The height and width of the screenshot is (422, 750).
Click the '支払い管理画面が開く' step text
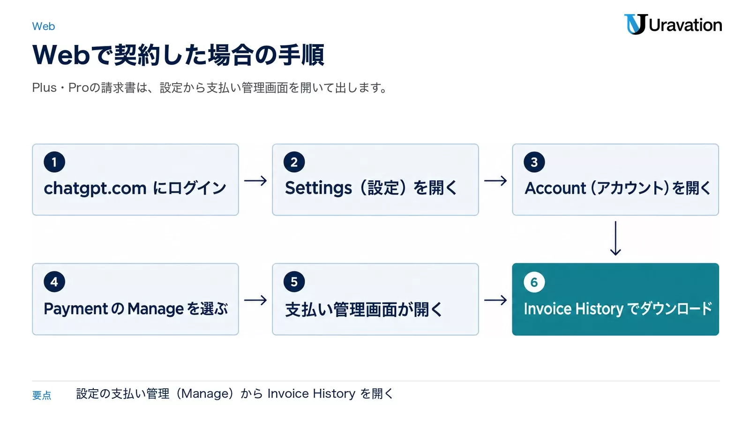364,309
